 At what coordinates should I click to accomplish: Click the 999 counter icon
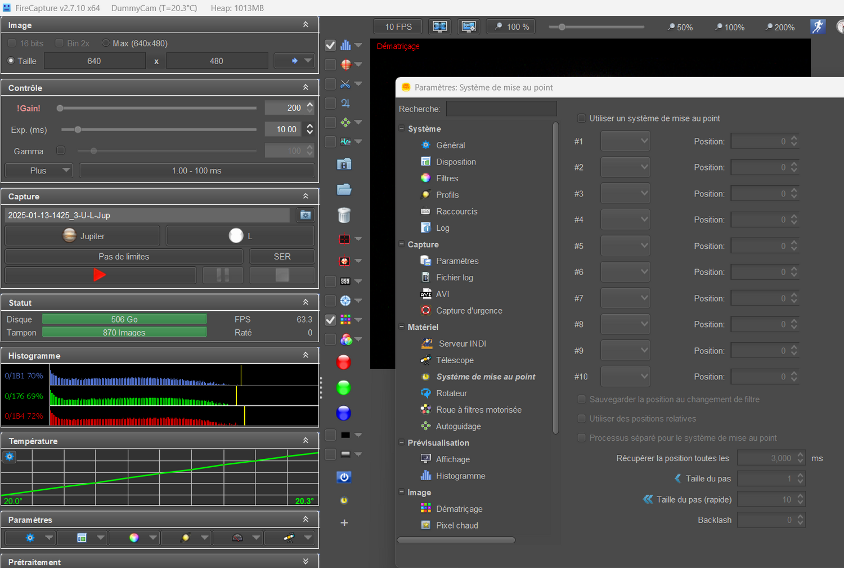(x=345, y=281)
